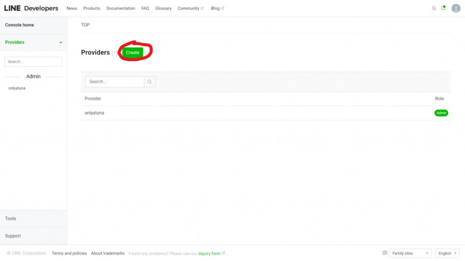Open onlyatuna provider in sidebar

click(17, 88)
